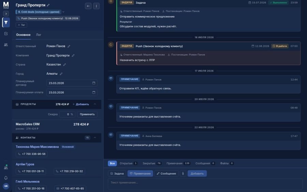Add a tag with the Тег button
307x192 pixels.
(21, 25)
